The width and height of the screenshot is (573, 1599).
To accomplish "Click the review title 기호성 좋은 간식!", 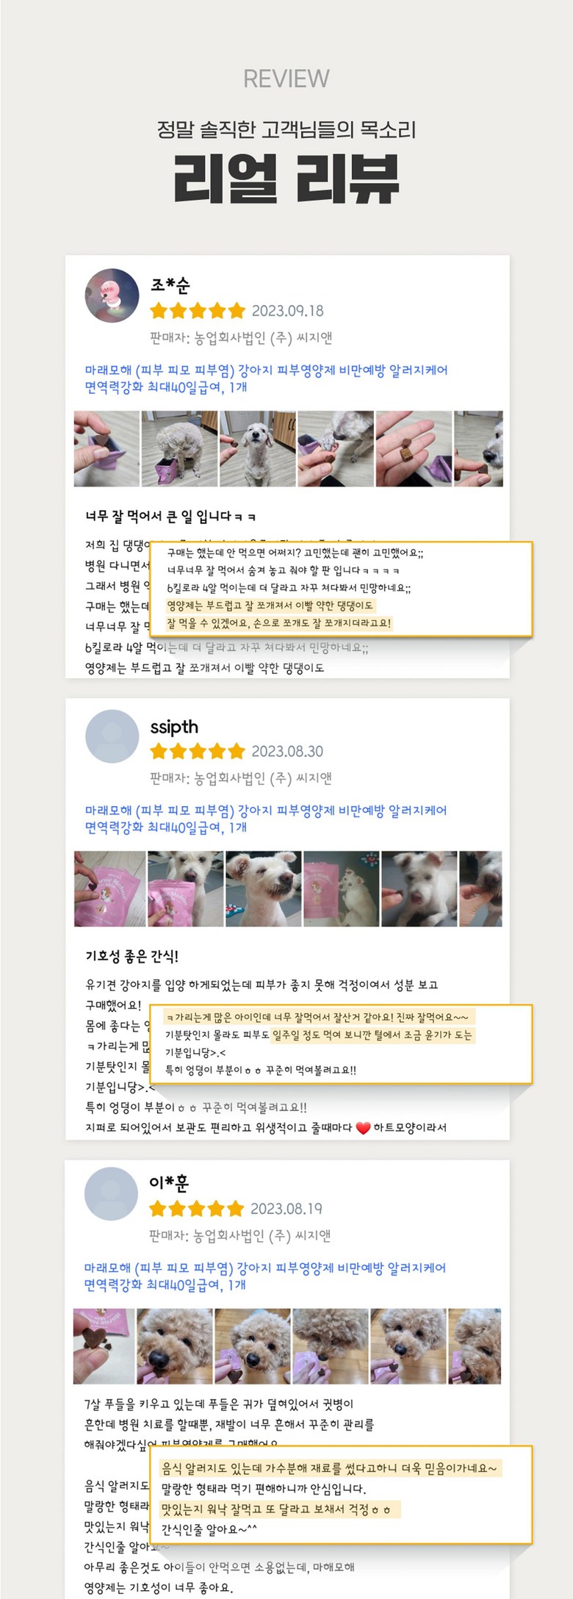I will (x=131, y=956).
